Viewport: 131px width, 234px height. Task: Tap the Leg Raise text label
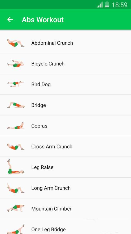pos(42,167)
